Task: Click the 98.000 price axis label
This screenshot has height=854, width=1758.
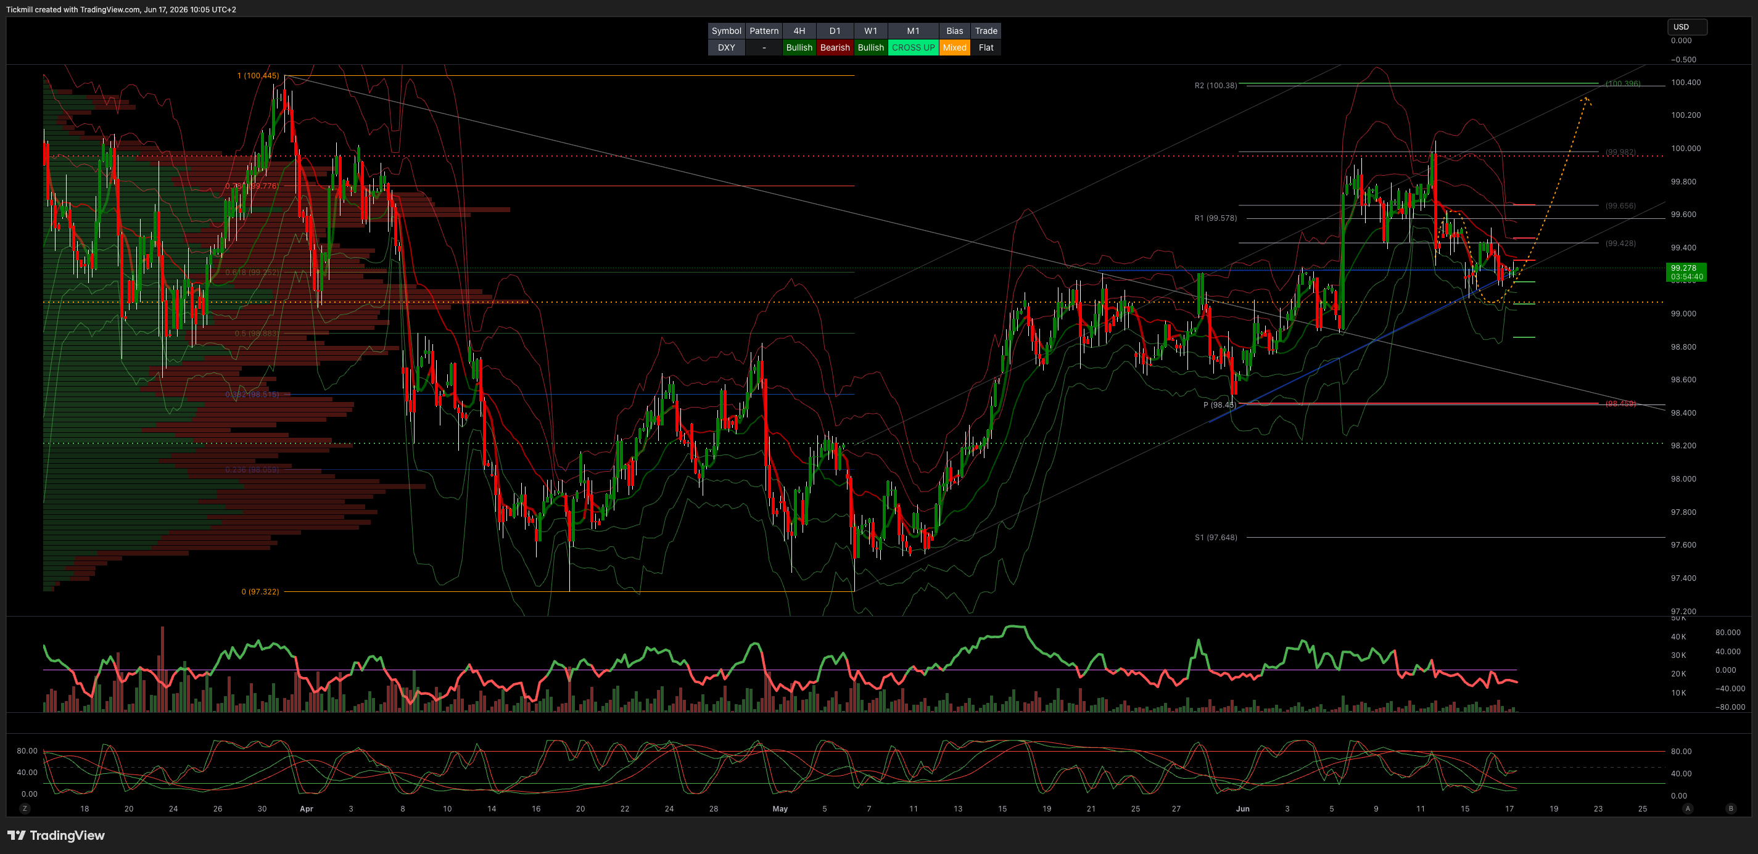Action: 1683,479
